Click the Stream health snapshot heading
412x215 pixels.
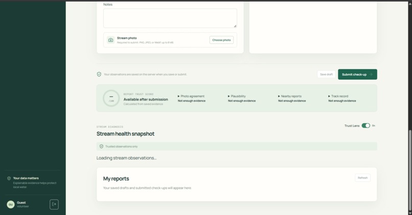click(x=125, y=134)
